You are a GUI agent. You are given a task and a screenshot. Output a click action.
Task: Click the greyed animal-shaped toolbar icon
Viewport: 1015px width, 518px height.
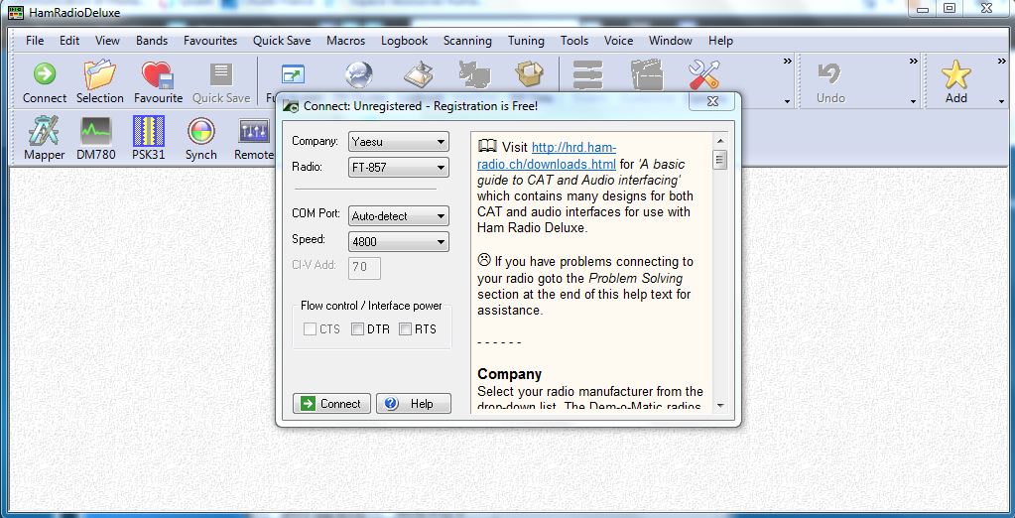tap(474, 75)
